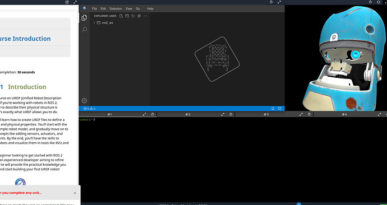Click the New File icon in the Explorer header
This screenshot has width=387, height=205.
click(121, 16)
